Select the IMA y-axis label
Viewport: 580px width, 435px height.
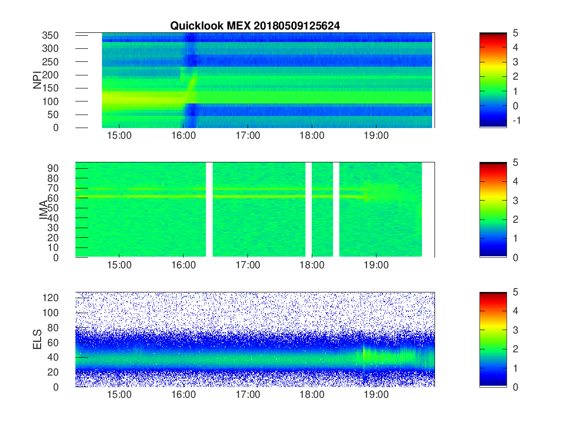click(43, 210)
